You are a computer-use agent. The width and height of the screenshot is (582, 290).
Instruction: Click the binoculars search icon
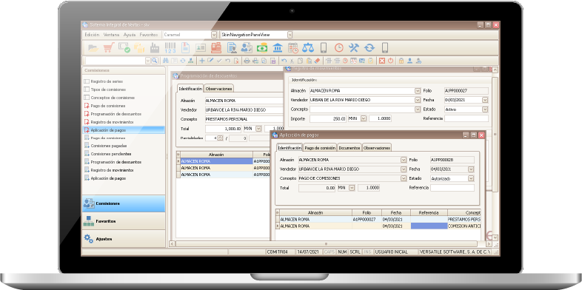[x=166, y=61]
